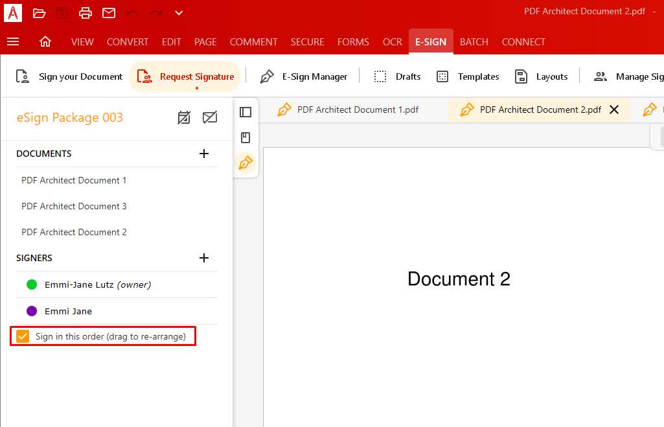Open Templates in the toolbar
This screenshot has width=664, height=427.
click(x=468, y=76)
